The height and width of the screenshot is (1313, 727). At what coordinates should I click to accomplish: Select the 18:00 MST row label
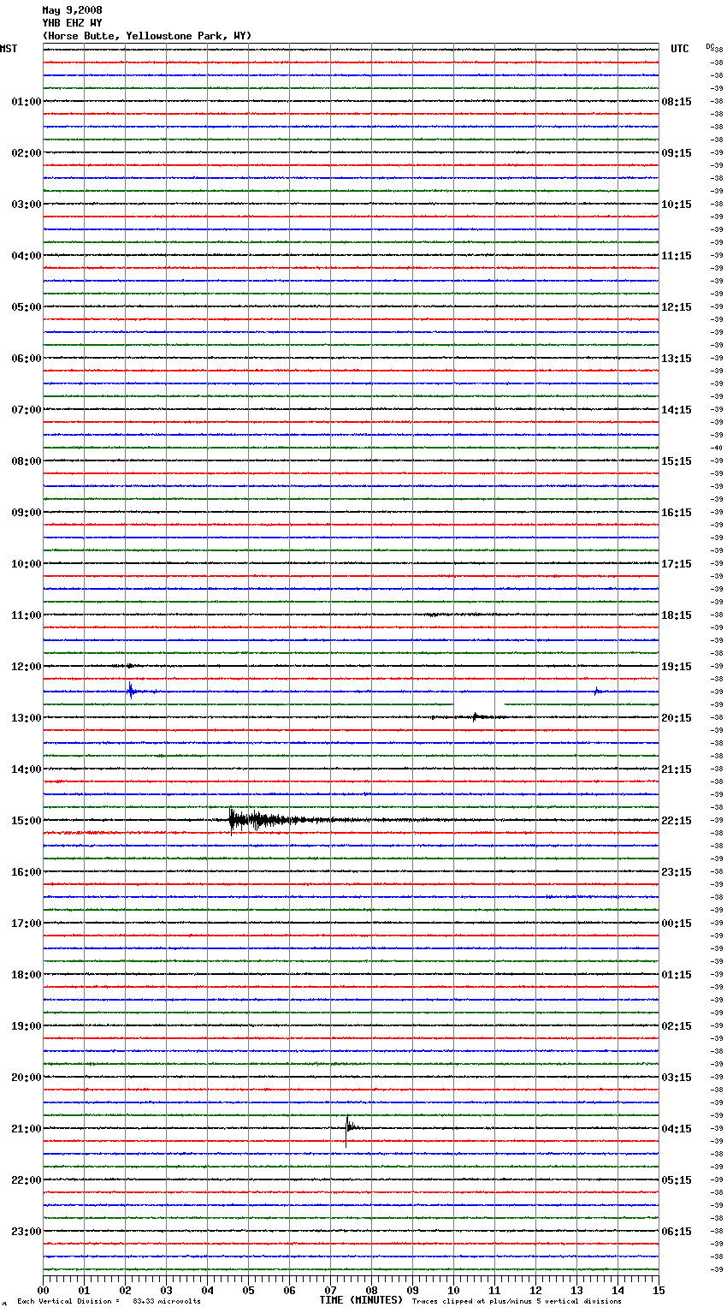pos(27,975)
